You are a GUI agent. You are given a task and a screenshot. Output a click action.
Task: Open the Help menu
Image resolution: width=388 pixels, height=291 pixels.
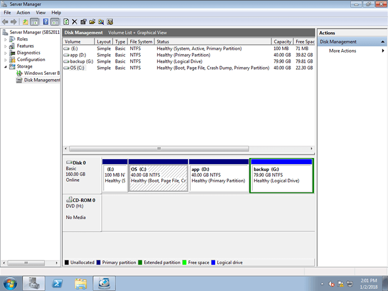(56, 13)
